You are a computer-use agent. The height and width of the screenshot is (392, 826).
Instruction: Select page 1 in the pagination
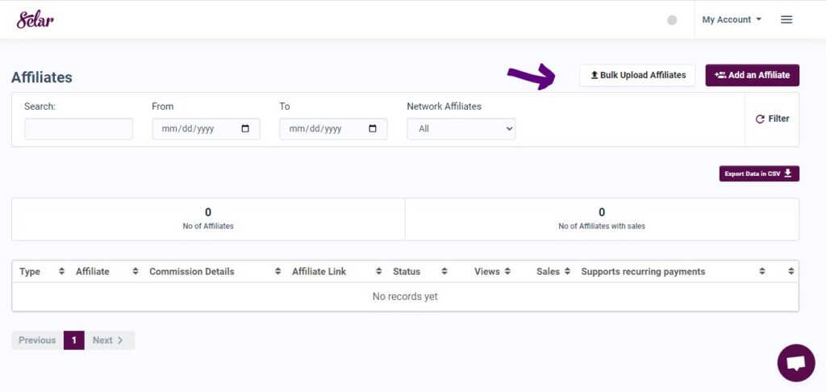(x=73, y=340)
